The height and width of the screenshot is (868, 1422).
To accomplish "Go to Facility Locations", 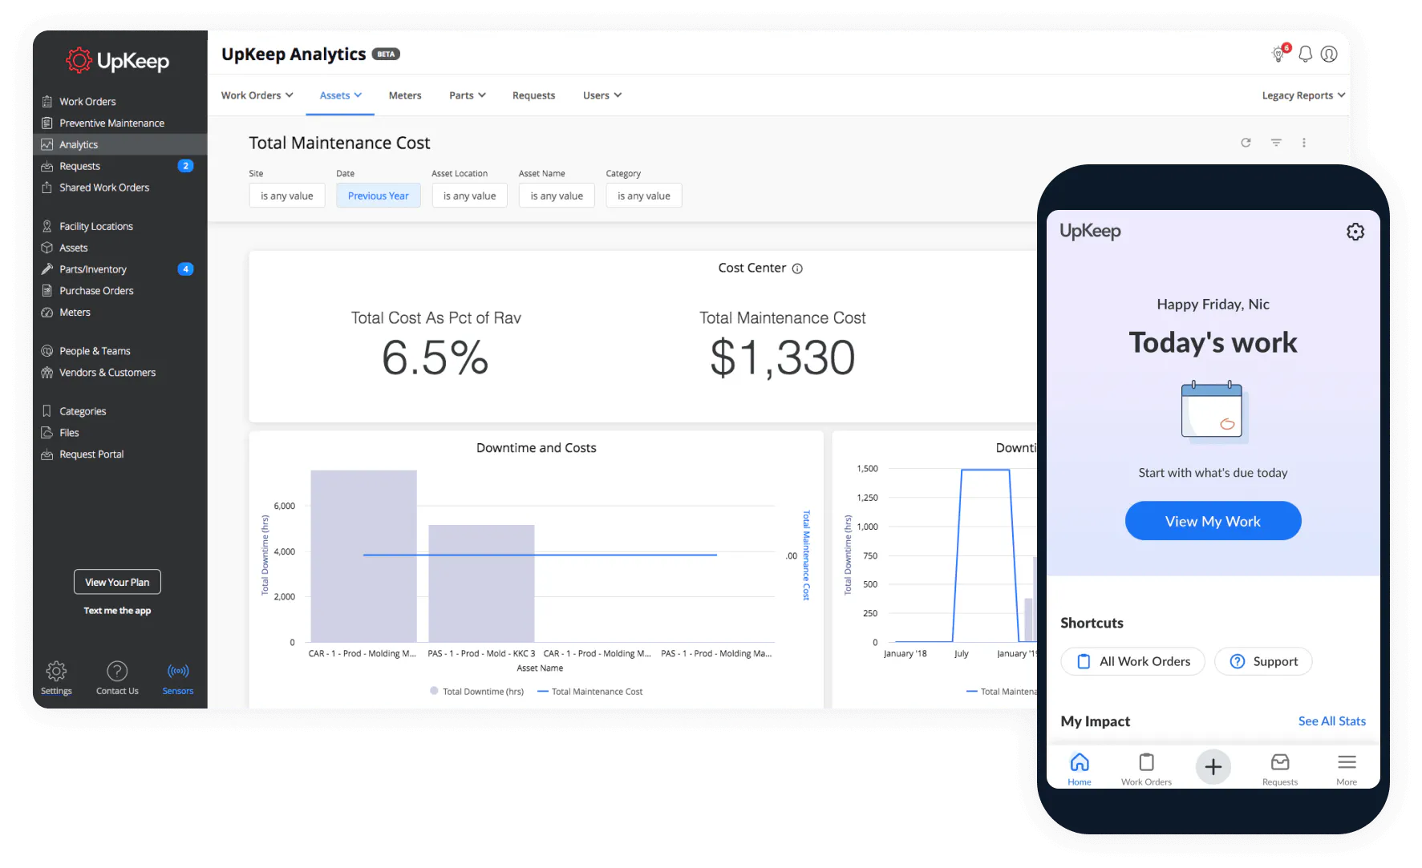I will (119, 227).
